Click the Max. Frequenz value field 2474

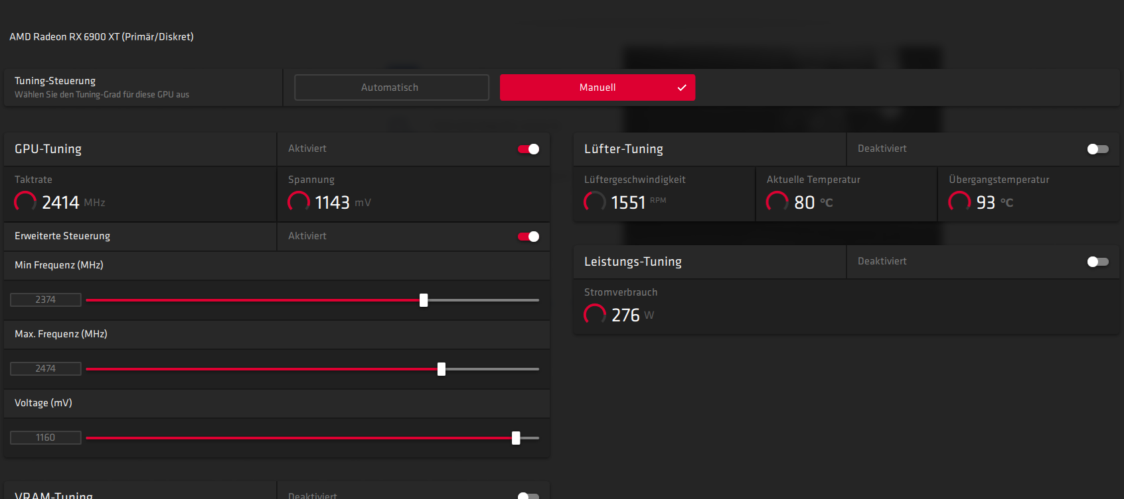click(x=46, y=368)
